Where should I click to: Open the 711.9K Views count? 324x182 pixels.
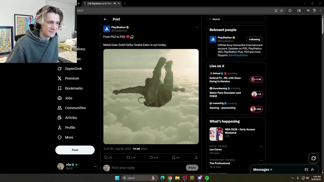pyautogui.click(x=140, y=149)
